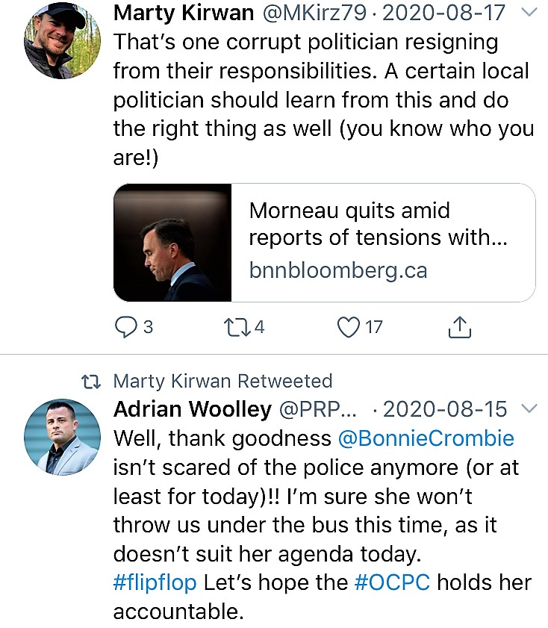Open the #flipflop hashtag
The width and height of the screenshot is (548, 628).
coord(155,582)
